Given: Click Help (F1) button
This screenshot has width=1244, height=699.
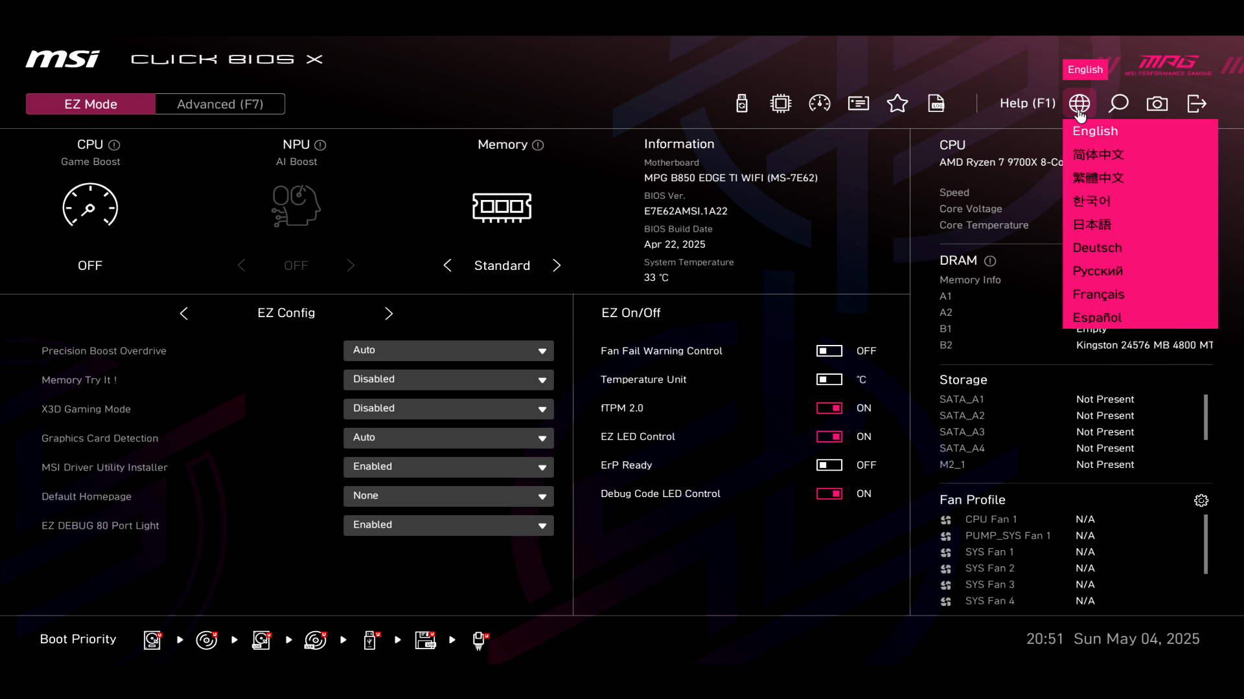Looking at the screenshot, I should [1027, 104].
